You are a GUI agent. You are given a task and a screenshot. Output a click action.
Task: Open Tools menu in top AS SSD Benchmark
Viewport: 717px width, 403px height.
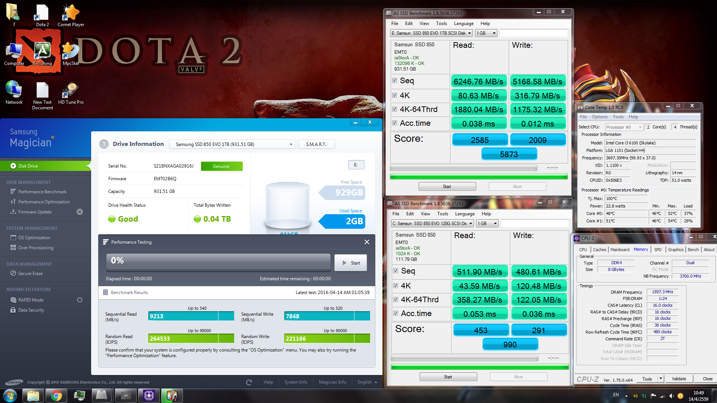click(x=441, y=24)
